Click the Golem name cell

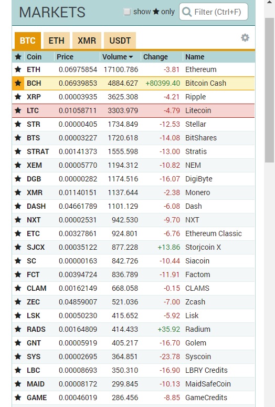[196, 343]
